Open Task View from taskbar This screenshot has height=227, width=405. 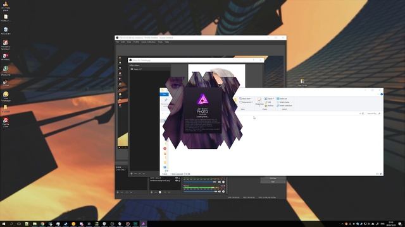[19, 224]
